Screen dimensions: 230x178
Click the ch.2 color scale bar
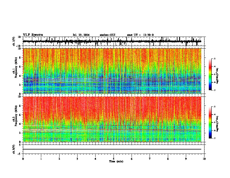[x=210, y=122]
